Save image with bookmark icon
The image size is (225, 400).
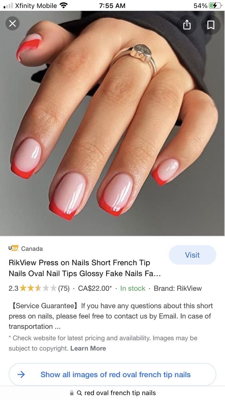click(211, 25)
